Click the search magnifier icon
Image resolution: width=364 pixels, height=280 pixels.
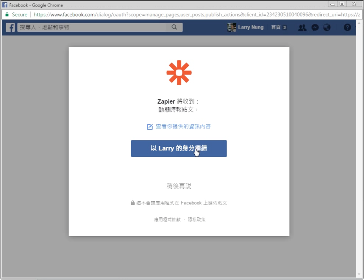click(174, 27)
